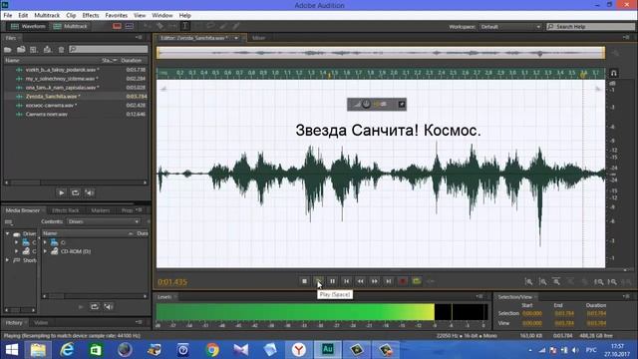Adjust the HUD volume knob

click(366, 104)
